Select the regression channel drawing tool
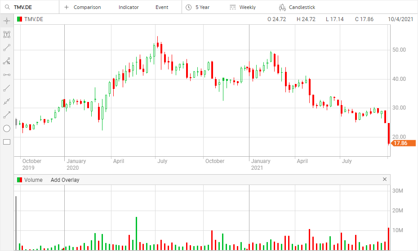 7,101
